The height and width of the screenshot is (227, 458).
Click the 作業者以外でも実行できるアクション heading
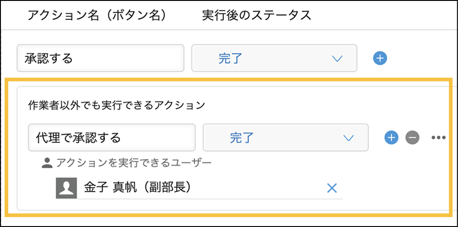(x=116, y=106)
